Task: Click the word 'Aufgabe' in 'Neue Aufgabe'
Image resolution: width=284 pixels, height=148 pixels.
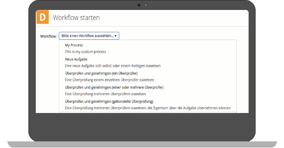Action: 81,59
